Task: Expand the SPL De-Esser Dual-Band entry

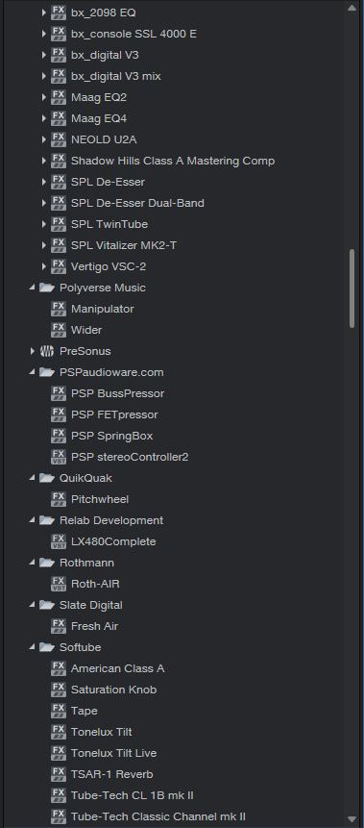Action: pos(44,203)
